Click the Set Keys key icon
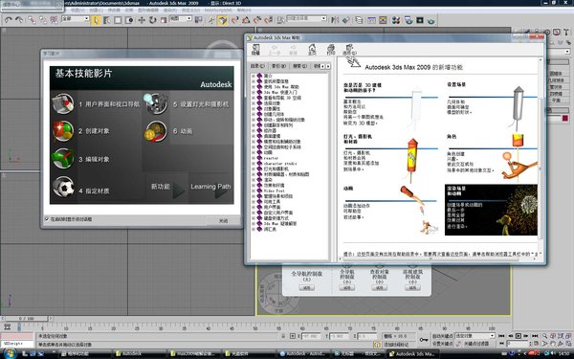Viewport: 574px width, 359px height. coord(424,340)
